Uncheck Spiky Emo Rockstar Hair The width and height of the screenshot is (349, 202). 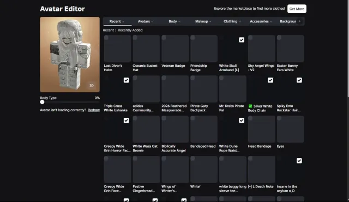click(x=299, y=80)
